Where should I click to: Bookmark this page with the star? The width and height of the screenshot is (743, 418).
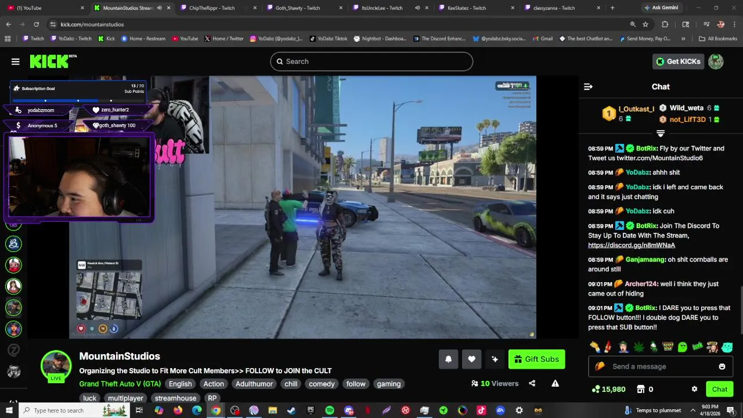click(x=645, y=24)
